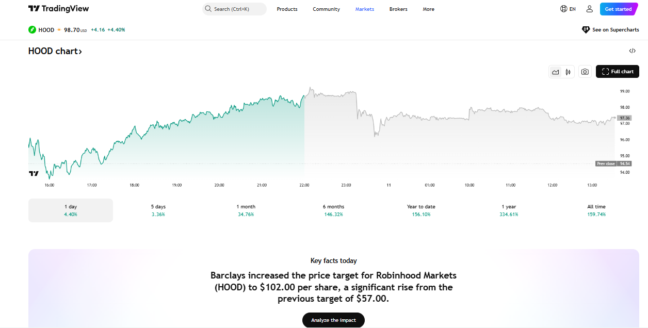
Task: Open the Full chart button
Action: pyautogui.click(x=618, y=72)
